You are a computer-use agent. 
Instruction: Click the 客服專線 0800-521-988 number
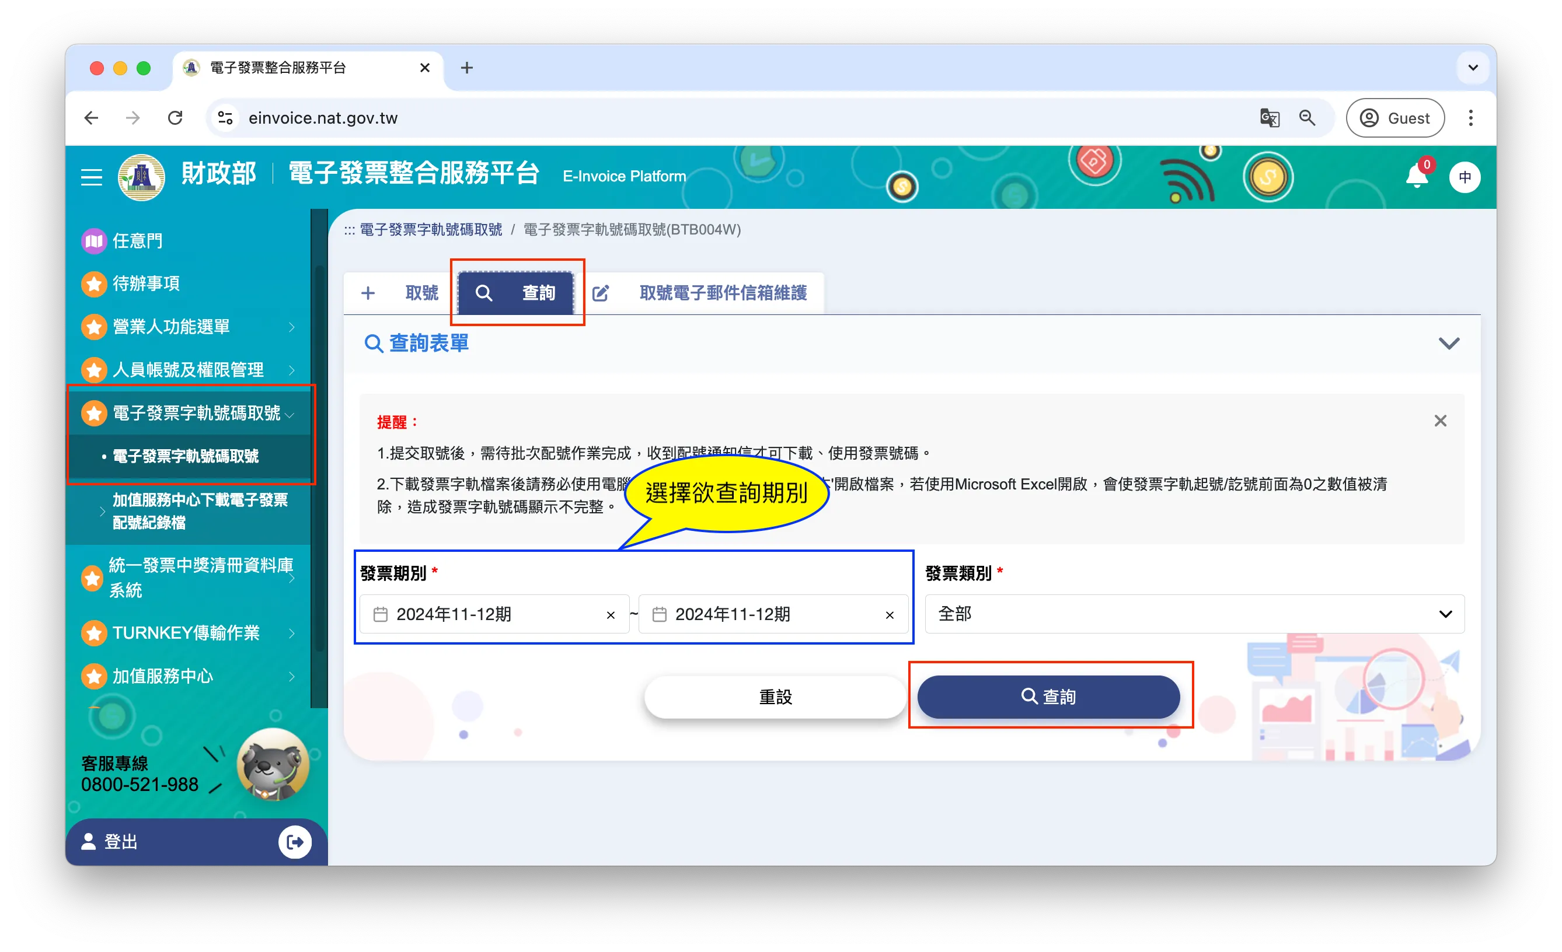(140, 785)
